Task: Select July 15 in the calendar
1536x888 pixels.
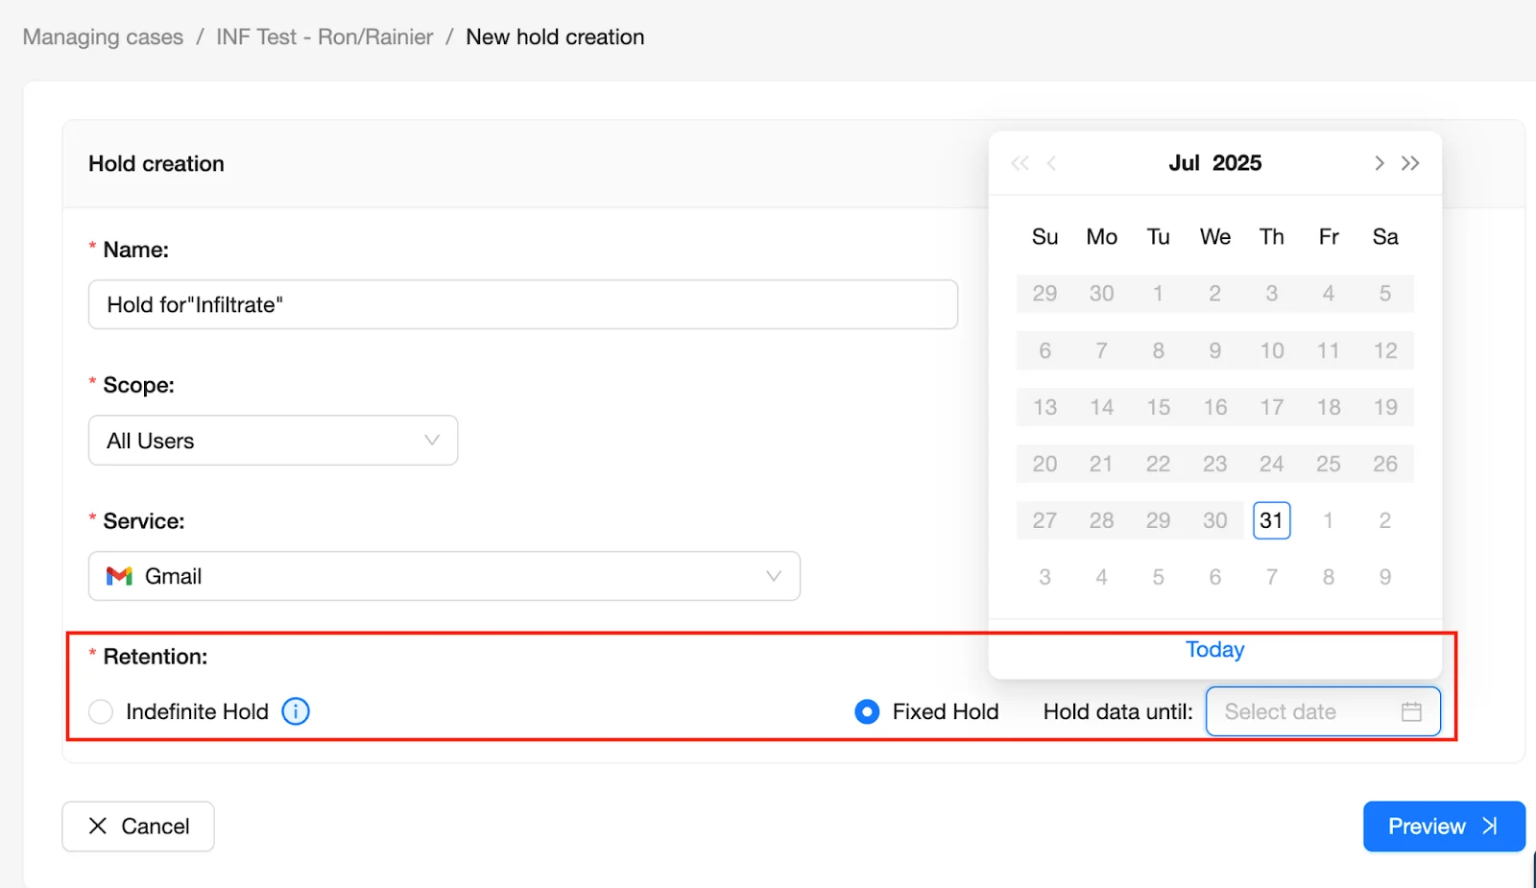Action: [1158, 407]
